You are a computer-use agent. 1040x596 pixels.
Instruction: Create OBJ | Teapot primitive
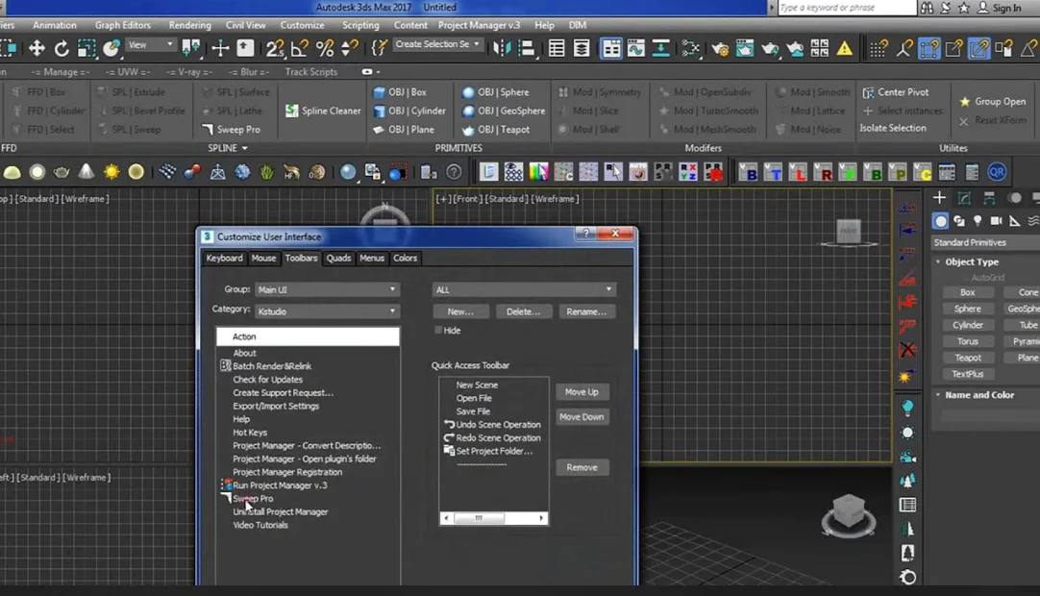pyautogui.click(x=495, y=130)
